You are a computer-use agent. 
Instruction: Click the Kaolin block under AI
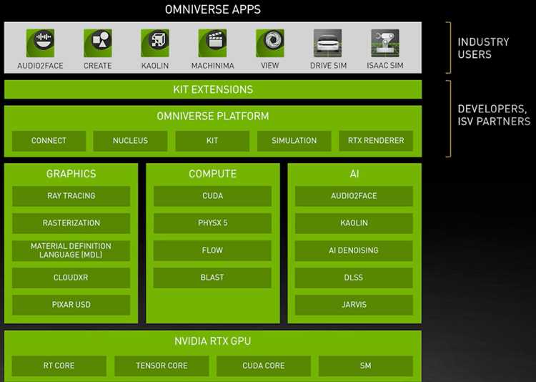[354, 223]
